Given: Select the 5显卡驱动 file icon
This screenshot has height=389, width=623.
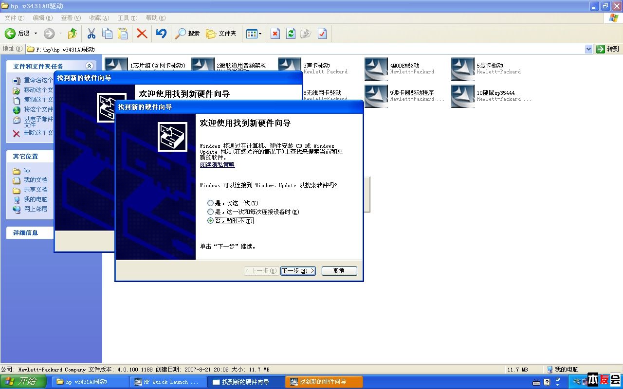Looking at the screenshot, I should (x=463, y=69).
